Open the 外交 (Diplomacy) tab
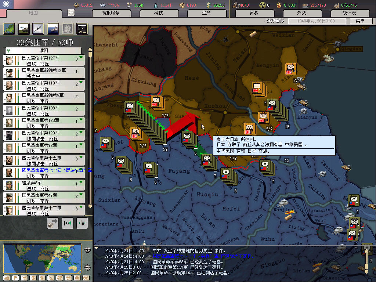The width and height of the screenshot is (376, 282). (x=302, y=13)
